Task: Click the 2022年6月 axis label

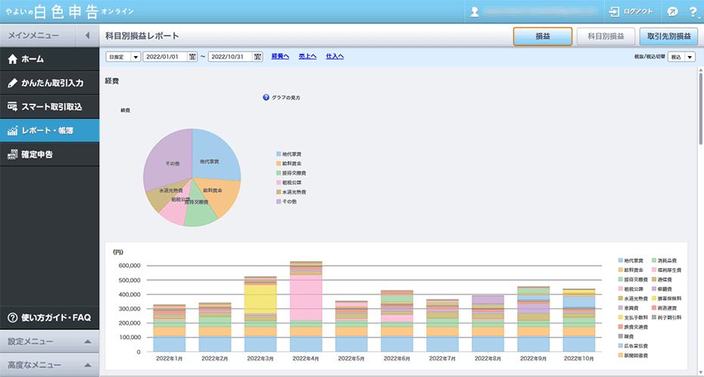Action: [x=397, y=359]
